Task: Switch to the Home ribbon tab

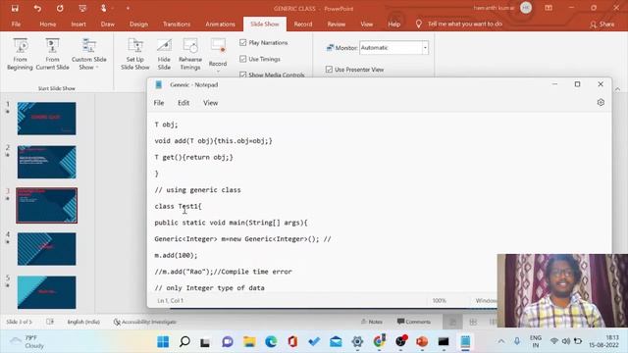Action: pyautogui.click(x=48, y=24)
